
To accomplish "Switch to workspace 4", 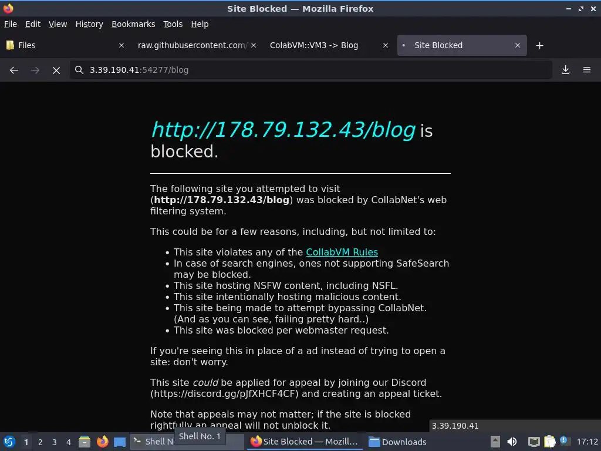I will point(69,442).
